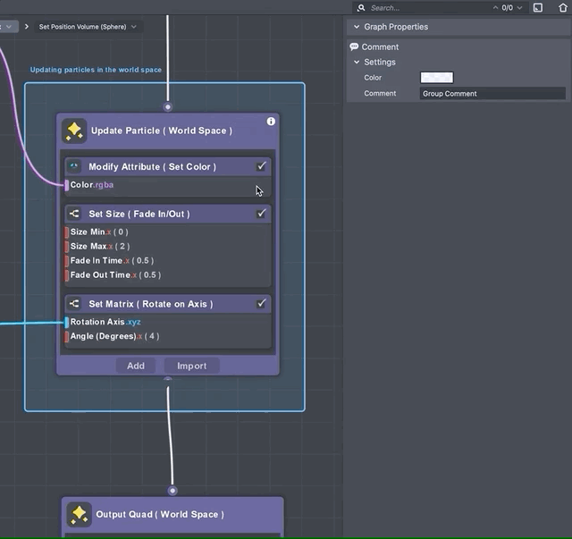Click the Comment speech bubble icon
The width and height of the screenshot is (572, 539).
(355, 46)
